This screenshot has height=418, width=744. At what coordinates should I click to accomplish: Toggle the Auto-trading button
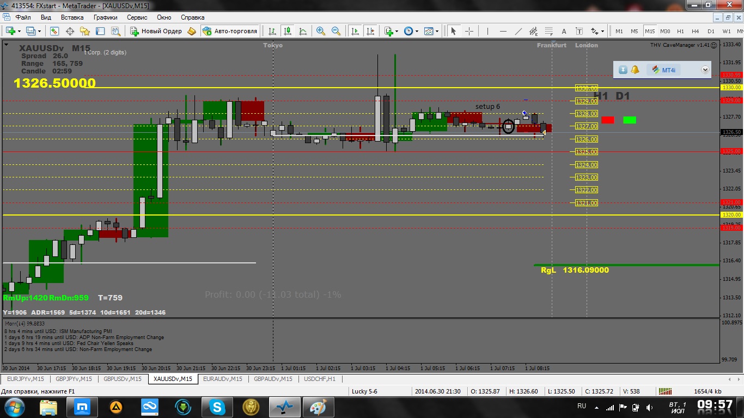pyautogui.click(x=230, y=31)
